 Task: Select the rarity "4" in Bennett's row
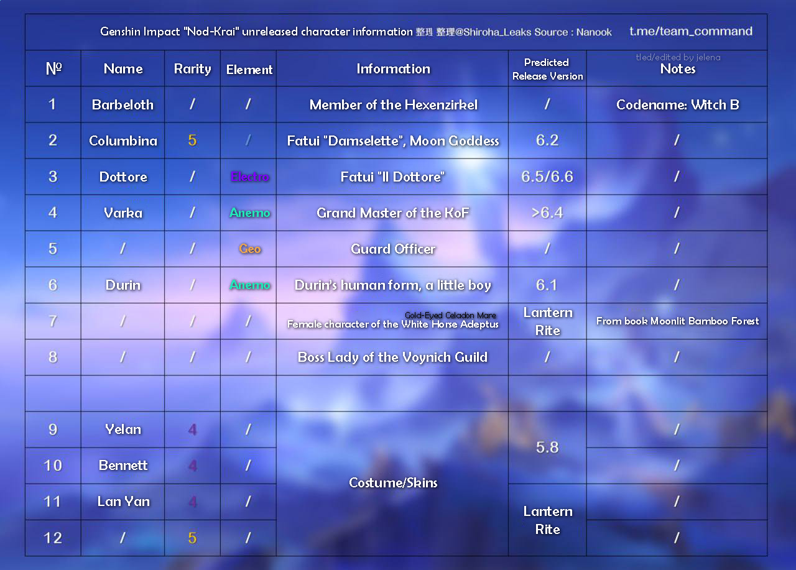pyautogui.click(x=192, y=465)
